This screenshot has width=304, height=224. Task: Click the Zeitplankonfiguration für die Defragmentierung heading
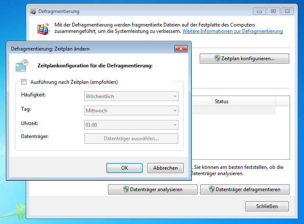[95, 66]
